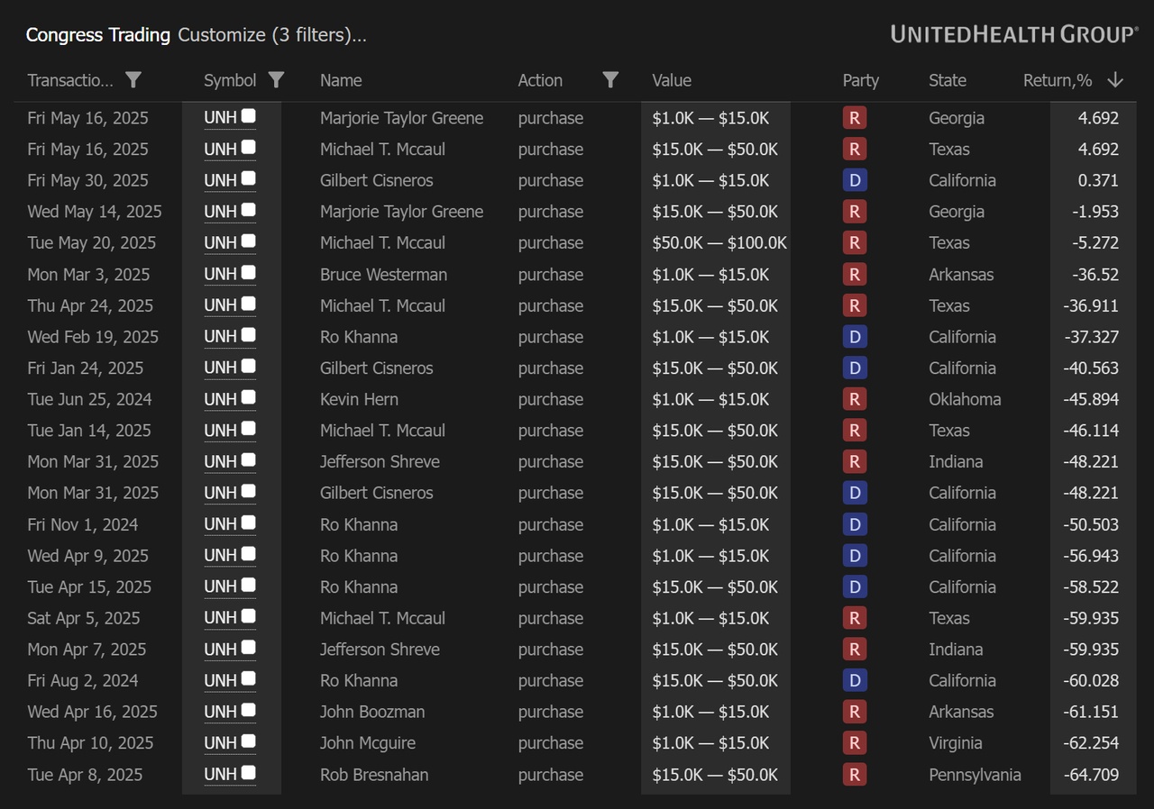The height and width of the screenshot is (809, 1154).
Task: Click the R party badge in Kevin Hern's row
Action: (x=854, y=399)
